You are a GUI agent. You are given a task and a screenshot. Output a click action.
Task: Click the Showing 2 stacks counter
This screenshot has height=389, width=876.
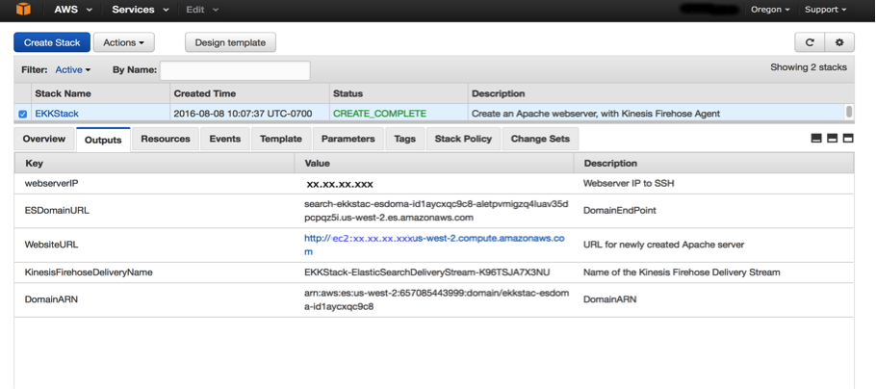click(x=809, y=67)
